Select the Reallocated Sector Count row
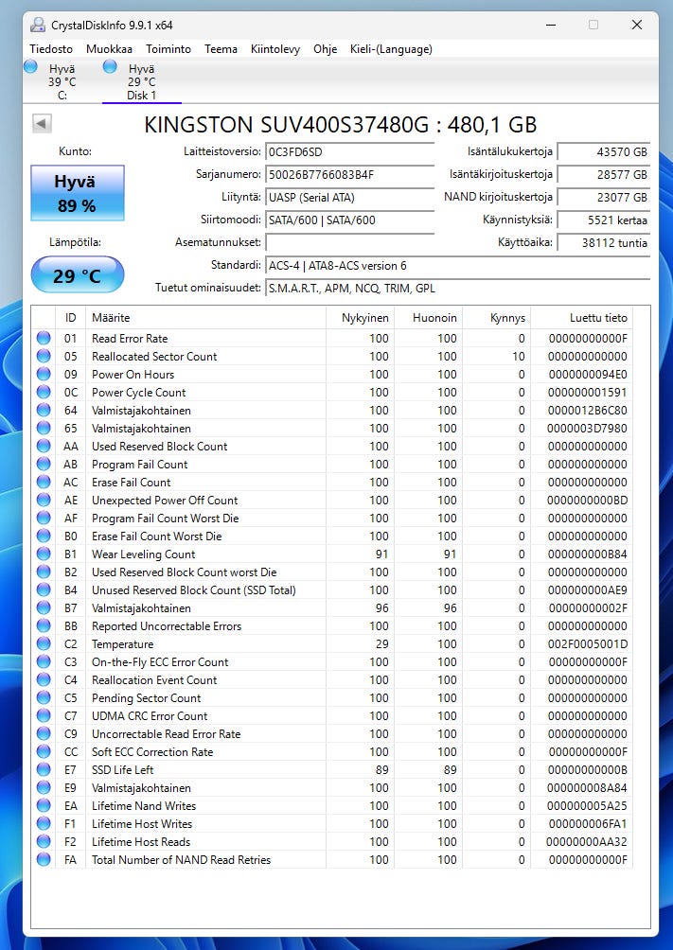The height and width of the screenshot is (950, 673). pos(331,356)
